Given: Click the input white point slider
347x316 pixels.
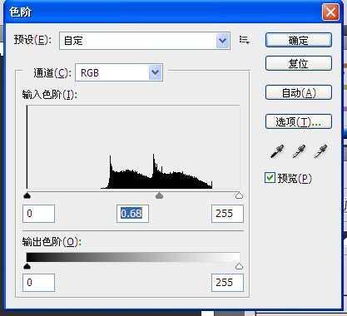Looking at the screenshot, I should (239, 195).
